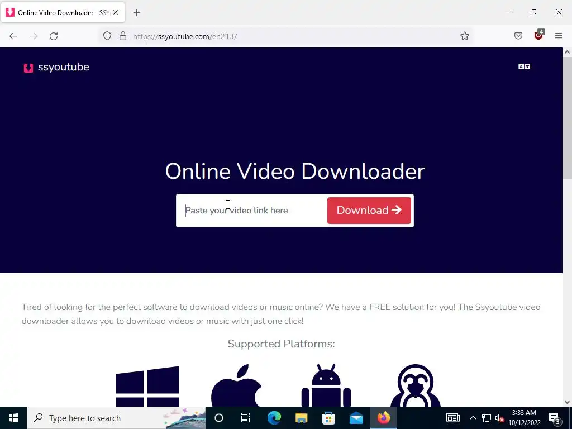
Task: Bookmark this page with the star icon
Action: point(464,36)
